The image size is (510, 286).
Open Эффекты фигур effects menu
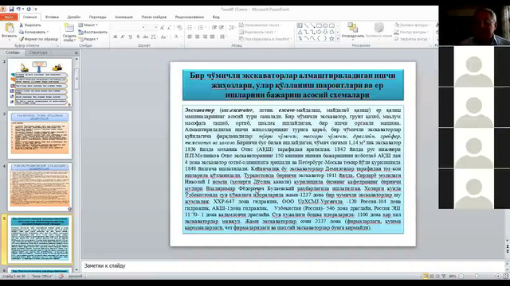tap(412, 39)
